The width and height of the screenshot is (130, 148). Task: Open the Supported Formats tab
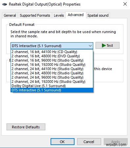click(x=35, y=15)
